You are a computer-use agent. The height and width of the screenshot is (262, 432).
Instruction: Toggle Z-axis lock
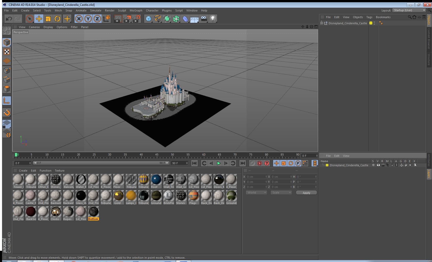(97, 19)
